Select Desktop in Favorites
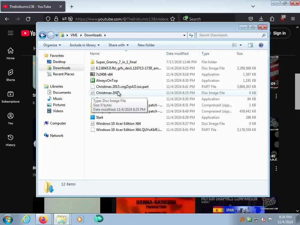This screenshot has width=300, height=225. click(59, 62)
